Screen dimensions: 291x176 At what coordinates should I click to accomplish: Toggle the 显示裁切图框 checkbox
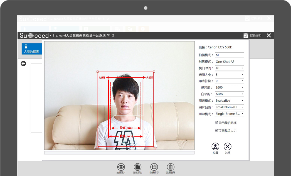[x=217, y=123]
